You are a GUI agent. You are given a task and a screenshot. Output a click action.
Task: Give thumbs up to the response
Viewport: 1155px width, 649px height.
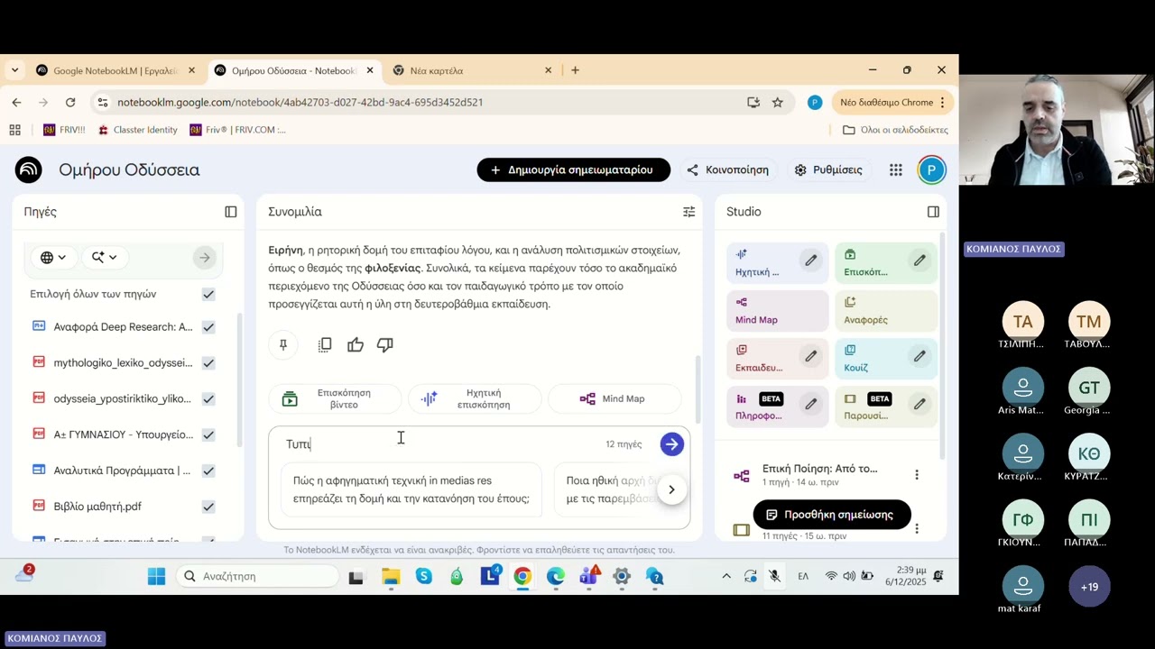coord(356,344)
